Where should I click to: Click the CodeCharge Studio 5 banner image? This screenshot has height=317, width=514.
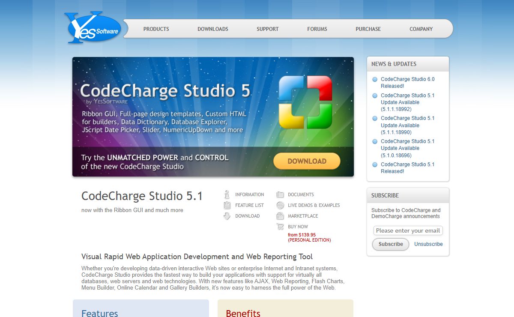[x=213, y=117]
